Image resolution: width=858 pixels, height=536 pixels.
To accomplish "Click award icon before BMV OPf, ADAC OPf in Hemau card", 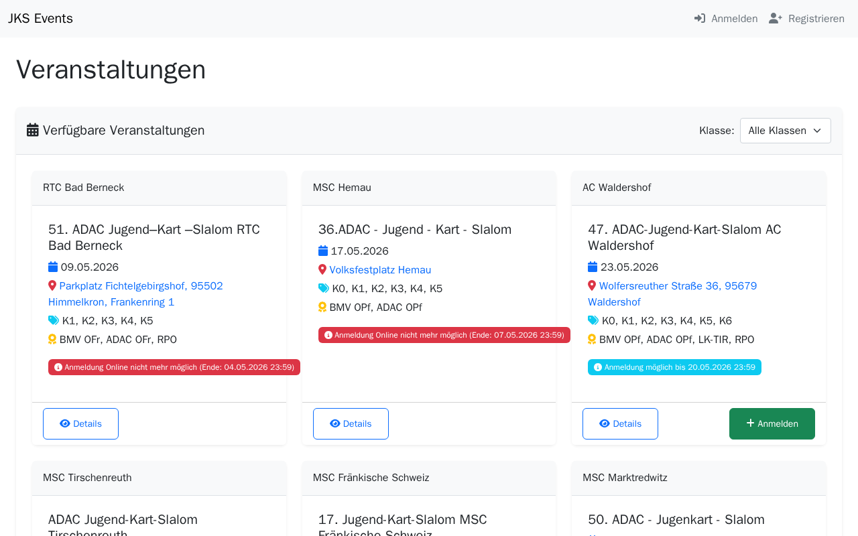I will pyautogui.click(x=322, y=307).
